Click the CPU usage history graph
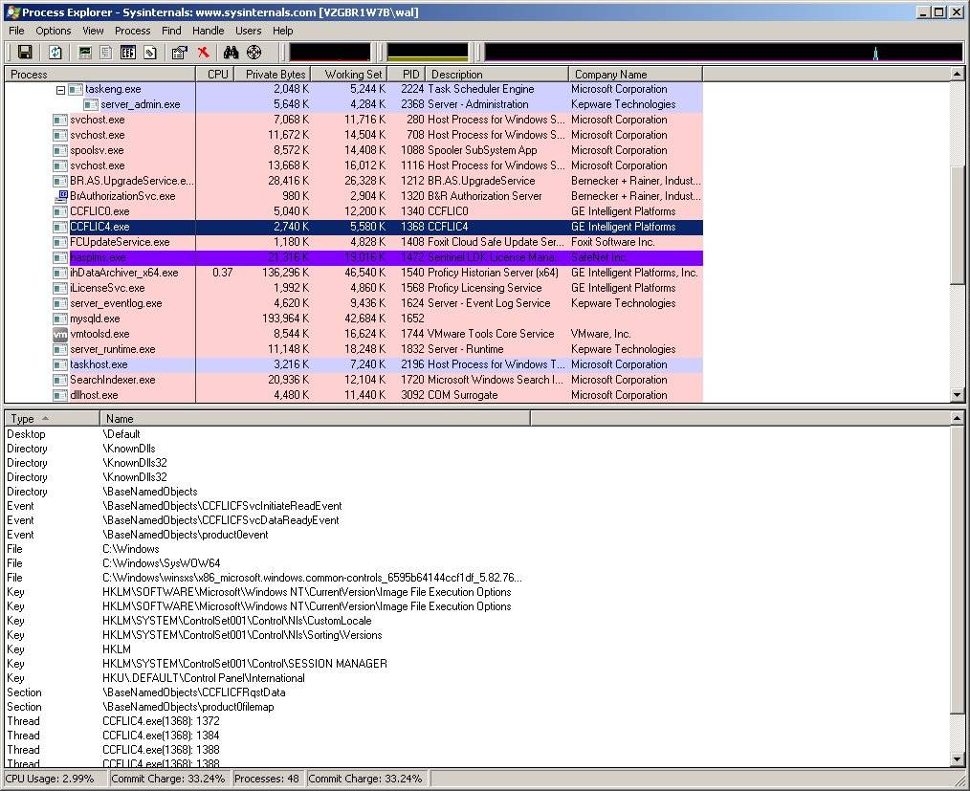 tap(330, 53)
